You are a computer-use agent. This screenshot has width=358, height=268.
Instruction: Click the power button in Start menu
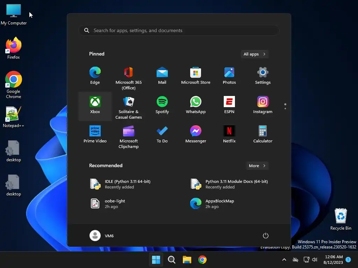[266, 236]
